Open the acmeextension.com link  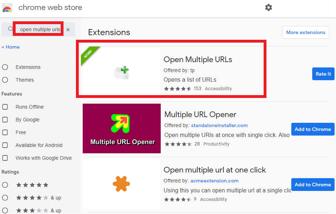[x=214, y=181]
